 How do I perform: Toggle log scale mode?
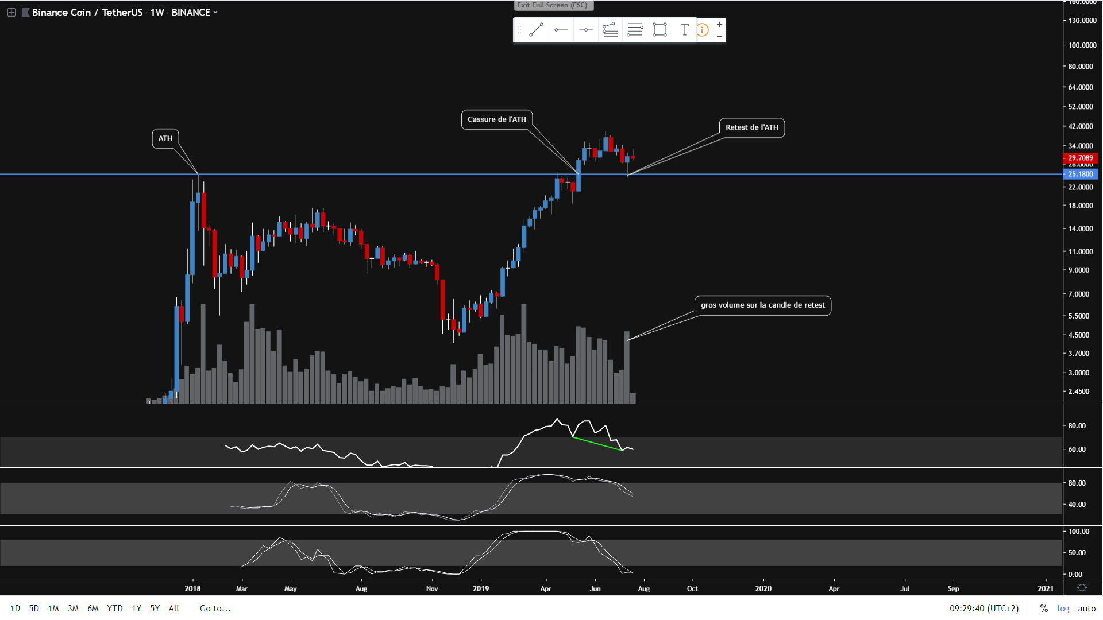pyautogui.click(x=1063, y=609)
